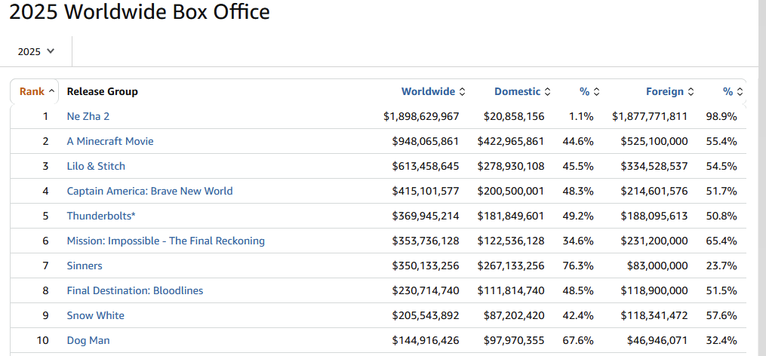Open Mission: Impossible - The Final Reckoning

[x=165, y=241]
